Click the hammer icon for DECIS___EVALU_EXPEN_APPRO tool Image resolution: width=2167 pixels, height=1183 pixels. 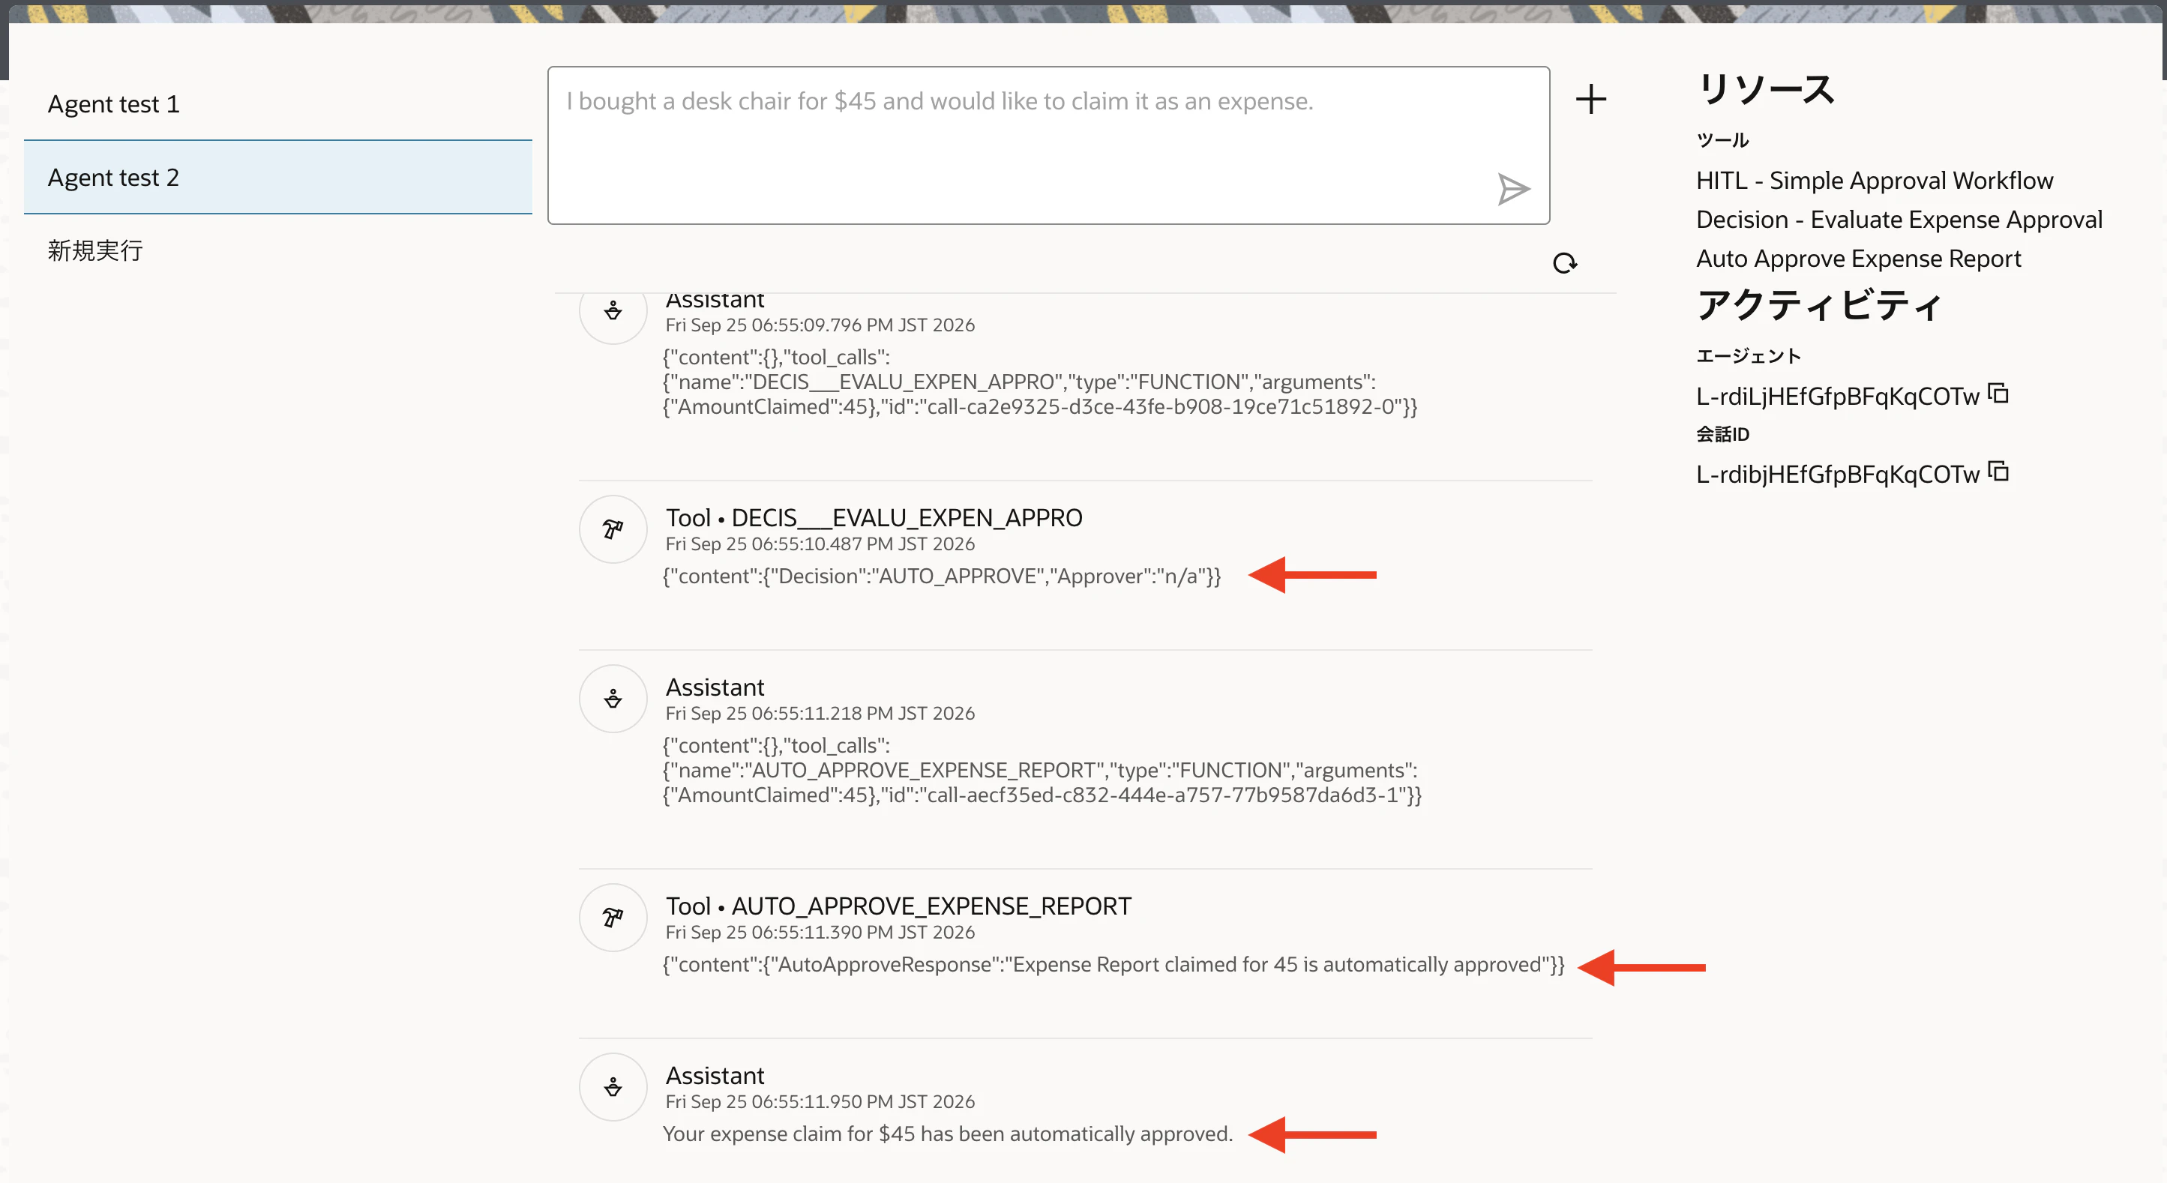coord(613,529)
